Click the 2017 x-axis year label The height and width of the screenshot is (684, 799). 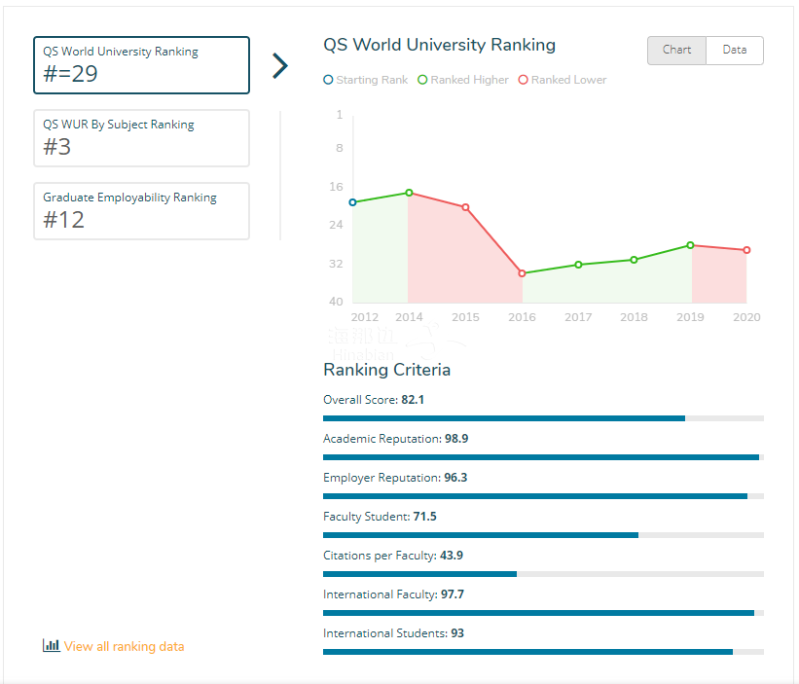tap(578, 317)
